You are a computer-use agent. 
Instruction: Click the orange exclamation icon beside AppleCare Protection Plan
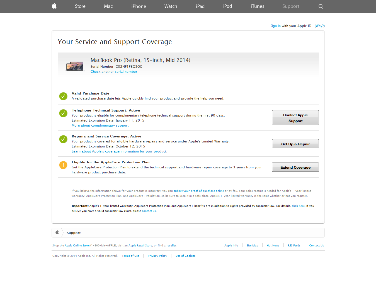(63, 165)
